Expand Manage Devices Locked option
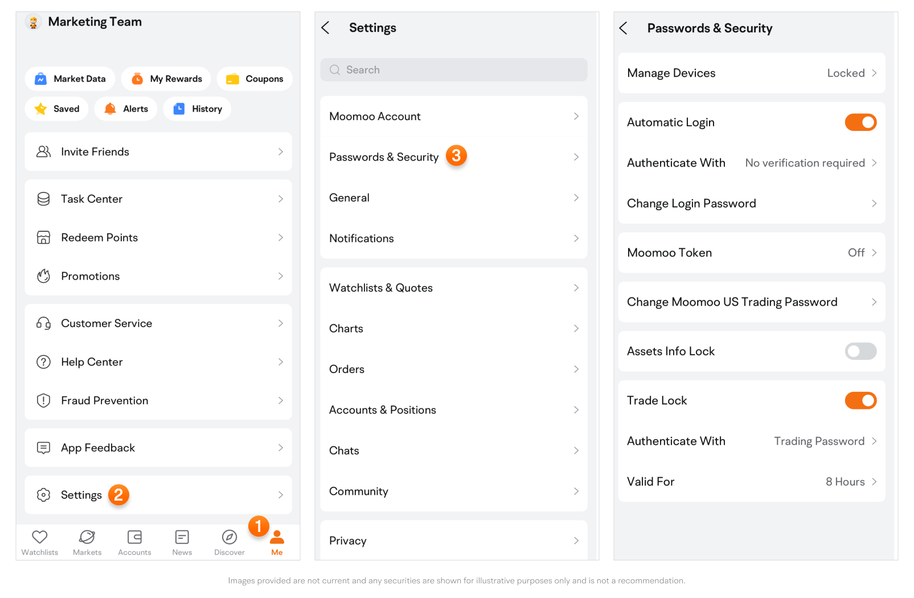Image resolution: width=914 pixels, height=598 pixels. [x=752, y=73]
